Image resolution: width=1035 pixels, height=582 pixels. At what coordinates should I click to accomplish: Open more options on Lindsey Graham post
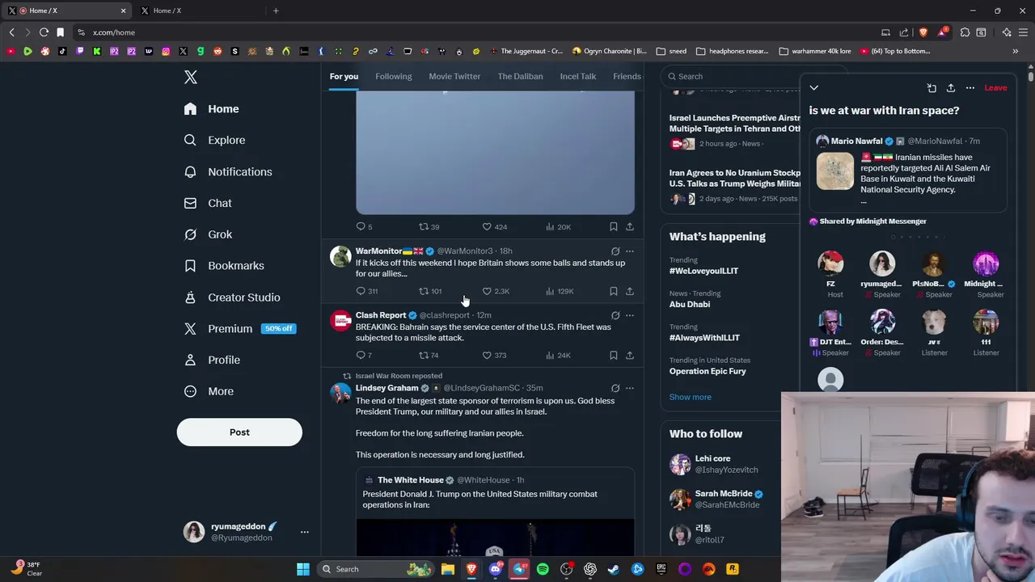tap(630, 388)
